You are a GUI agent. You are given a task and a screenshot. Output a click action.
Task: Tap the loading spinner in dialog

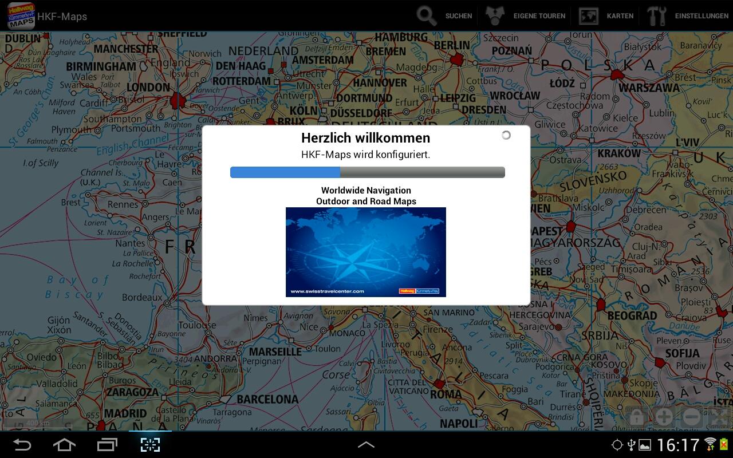(x=506, y=135)
